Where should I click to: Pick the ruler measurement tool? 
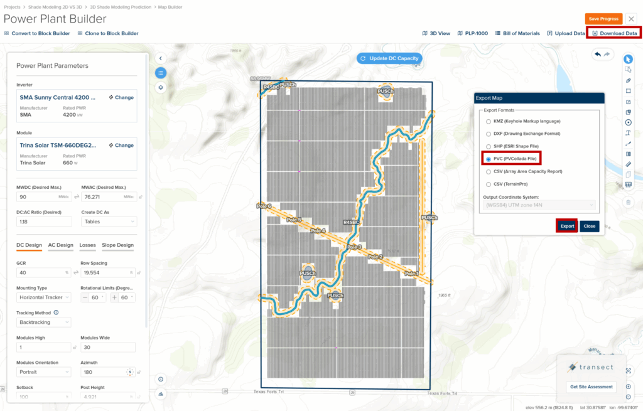pyautogui.click(x=628, y=164)
